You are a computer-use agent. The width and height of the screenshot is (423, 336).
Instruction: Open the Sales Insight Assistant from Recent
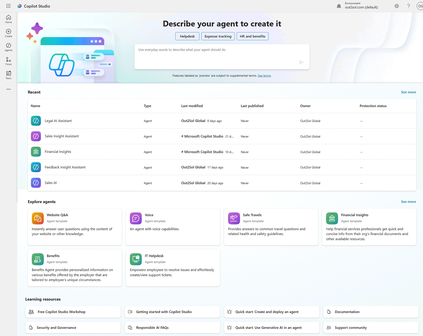click(62, 136)
